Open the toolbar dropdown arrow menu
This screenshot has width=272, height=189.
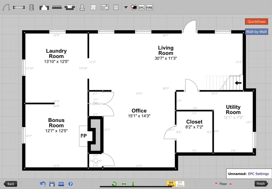(x=126, y=7)
